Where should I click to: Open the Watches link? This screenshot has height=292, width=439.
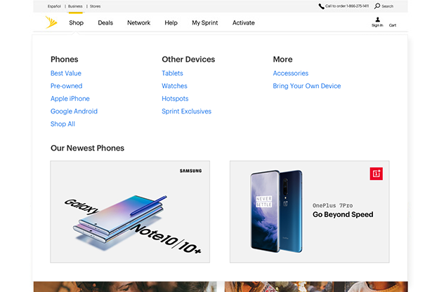tap(174, 85)
